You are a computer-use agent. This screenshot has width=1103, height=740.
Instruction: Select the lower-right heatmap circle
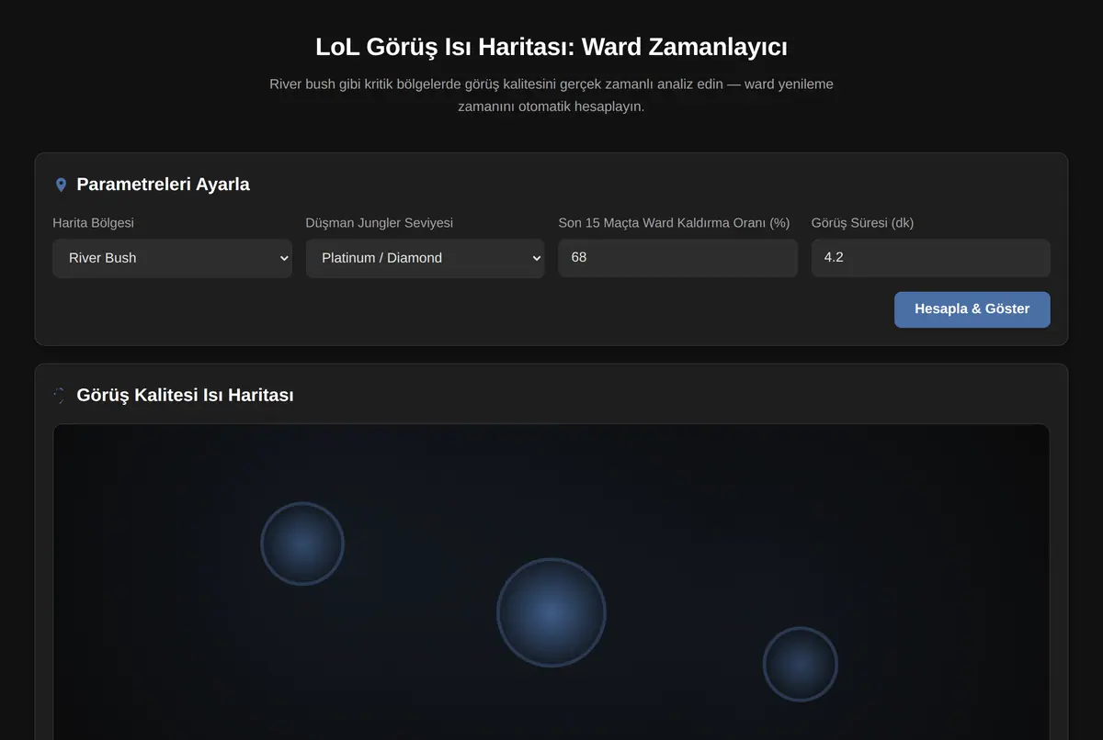click(801, 664)
